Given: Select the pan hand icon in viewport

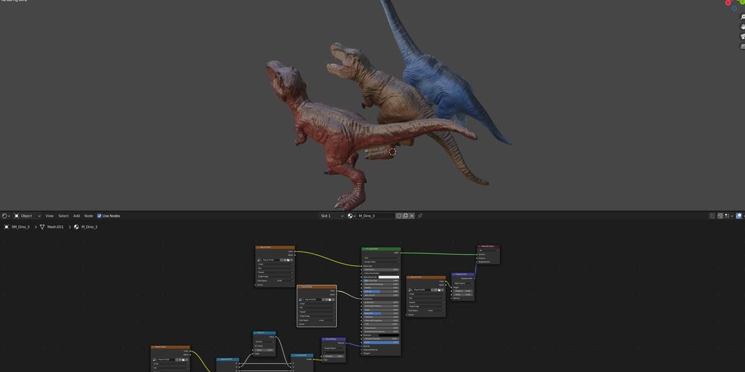Looking at the screenshot, I should 743,27.
